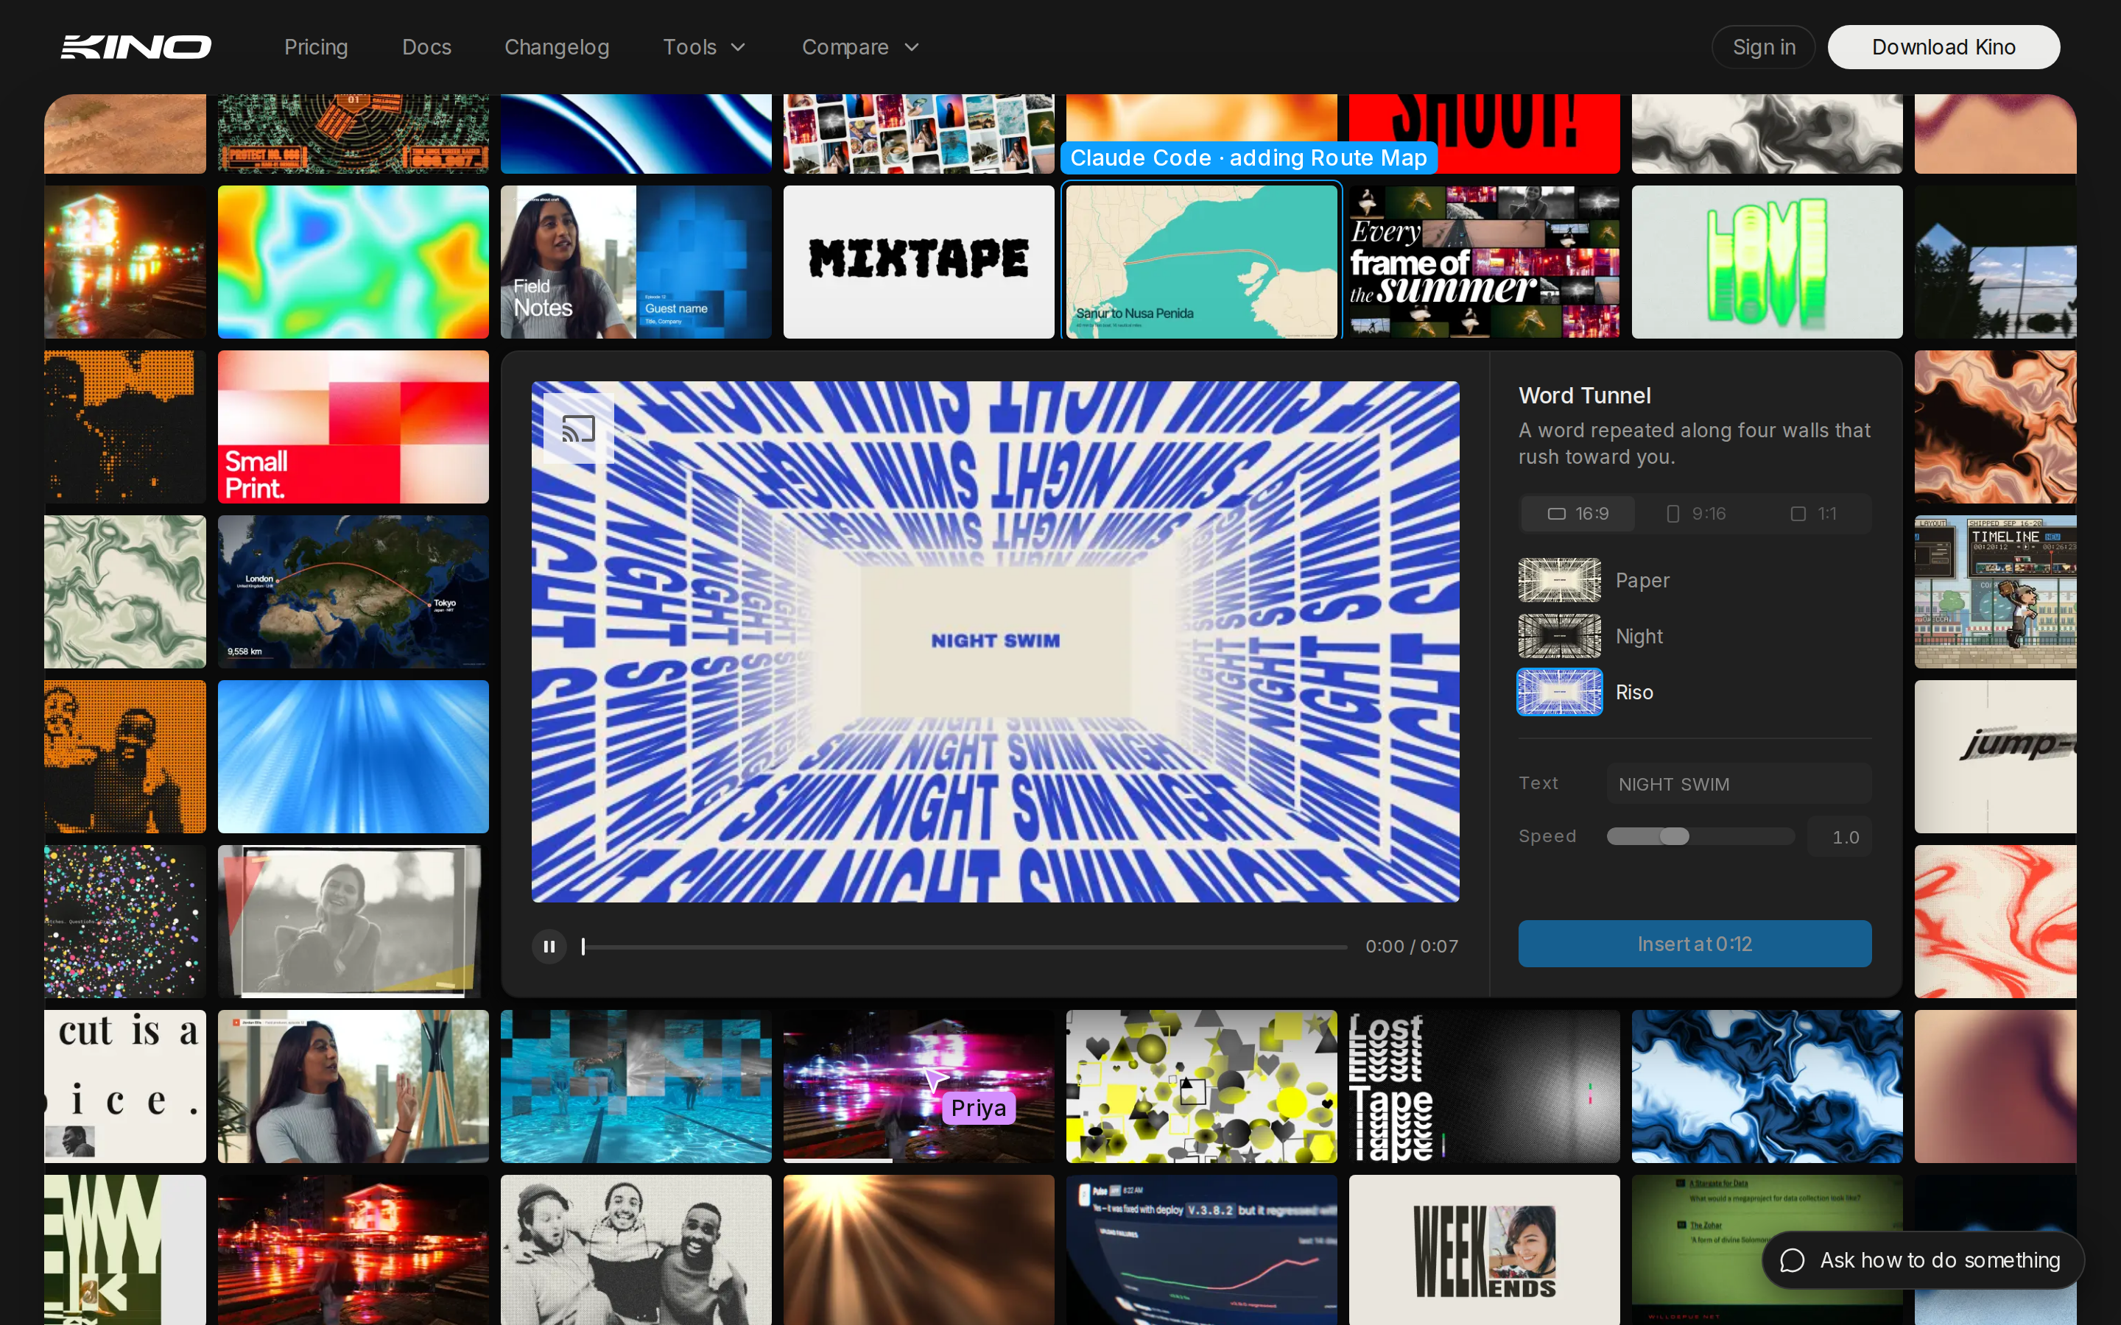Open the Lost Tape template thumbnail

pos(1484,1086)
